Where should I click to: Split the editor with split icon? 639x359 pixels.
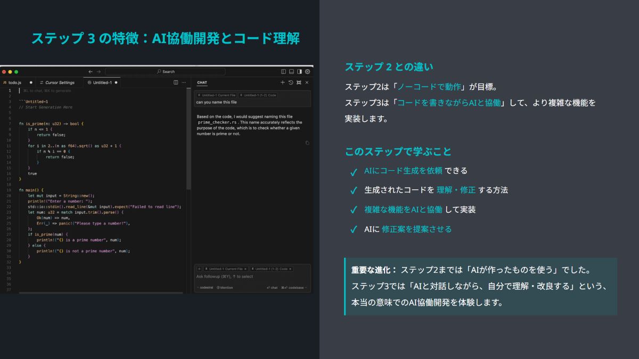176,82
